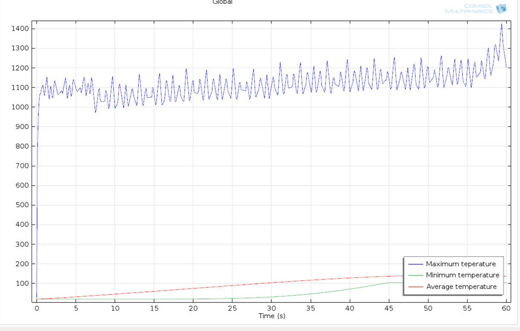Select the Minimum temperature legend entry

point(462,275)
